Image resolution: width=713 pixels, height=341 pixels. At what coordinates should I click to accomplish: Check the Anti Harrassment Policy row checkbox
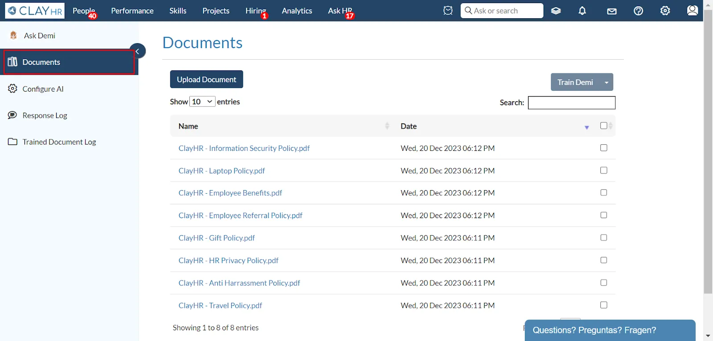point(603,282)
